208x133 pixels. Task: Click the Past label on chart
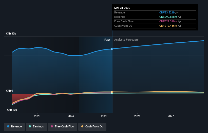[x=107, y=40]
